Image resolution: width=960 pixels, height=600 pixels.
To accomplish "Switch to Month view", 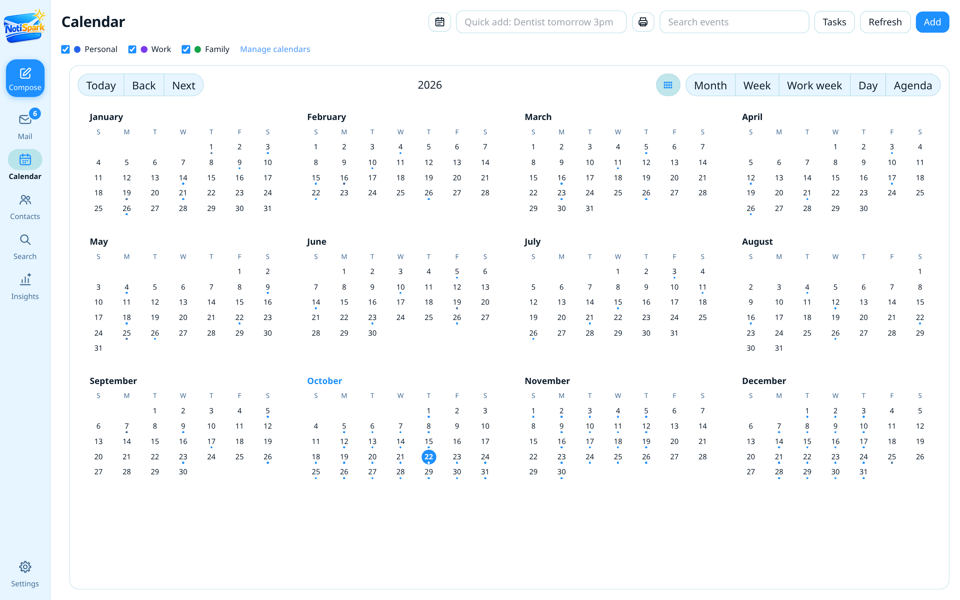I will pos(710,85).
